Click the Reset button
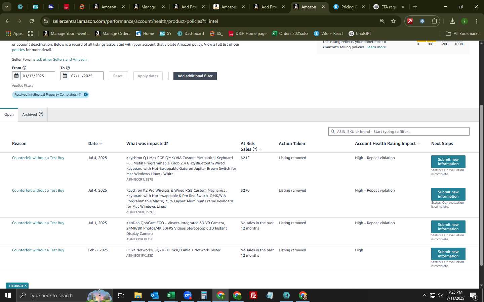Image resolution: width=484 pixels, height=302 pixels. click(x=118, y=76)
